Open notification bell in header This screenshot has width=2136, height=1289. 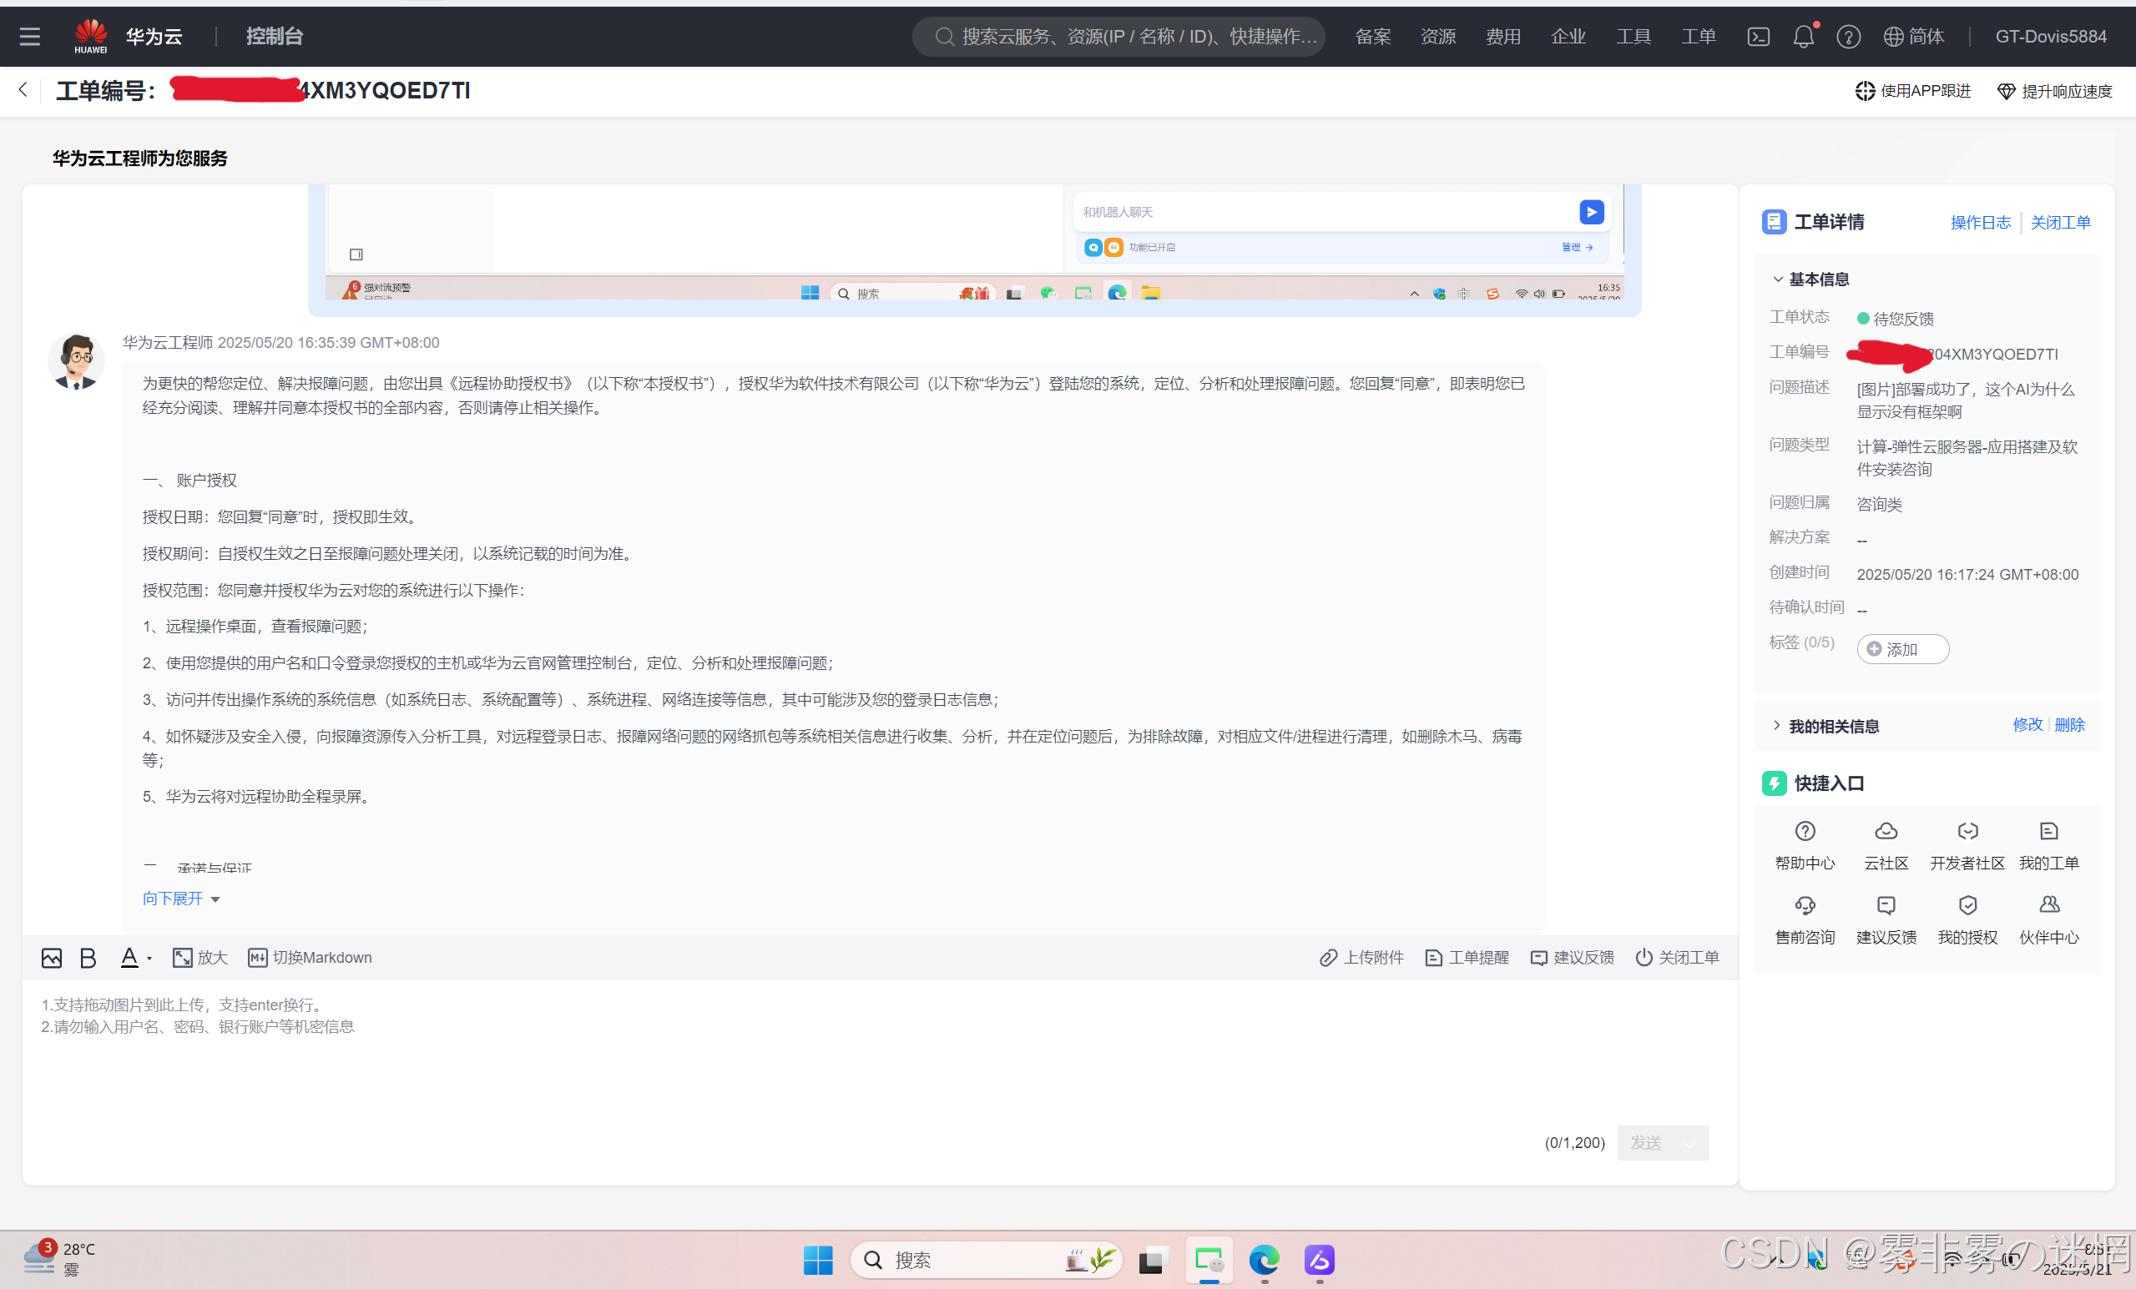[x=1803, y=37]
